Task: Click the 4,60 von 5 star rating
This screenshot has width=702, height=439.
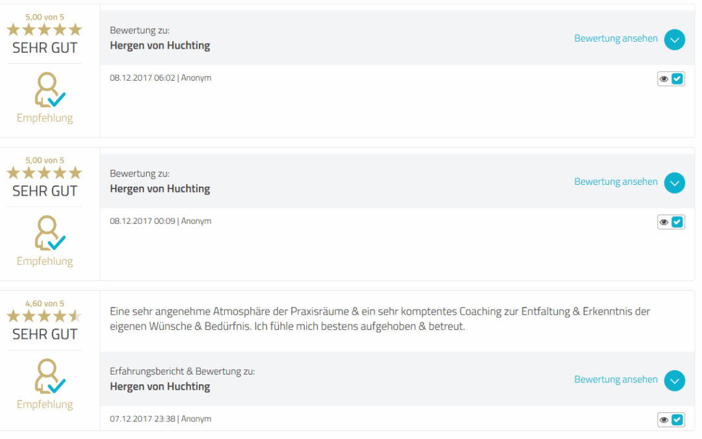Action: 44,316
